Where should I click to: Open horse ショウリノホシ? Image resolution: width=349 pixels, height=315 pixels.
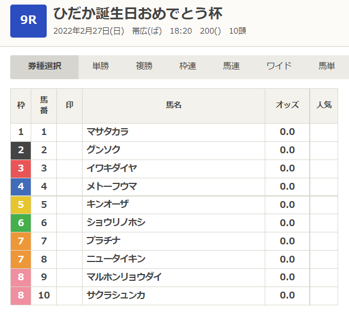click(116, 223)
